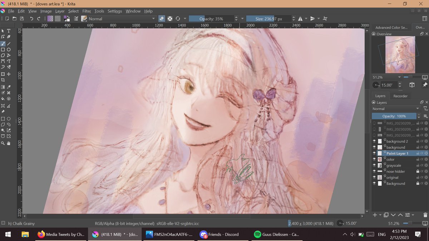
Task: Adjust the brush Size slider
Action: 268,19
